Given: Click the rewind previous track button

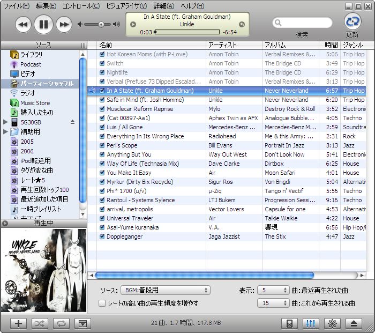Looking at the screenshot, I should 23,24.
